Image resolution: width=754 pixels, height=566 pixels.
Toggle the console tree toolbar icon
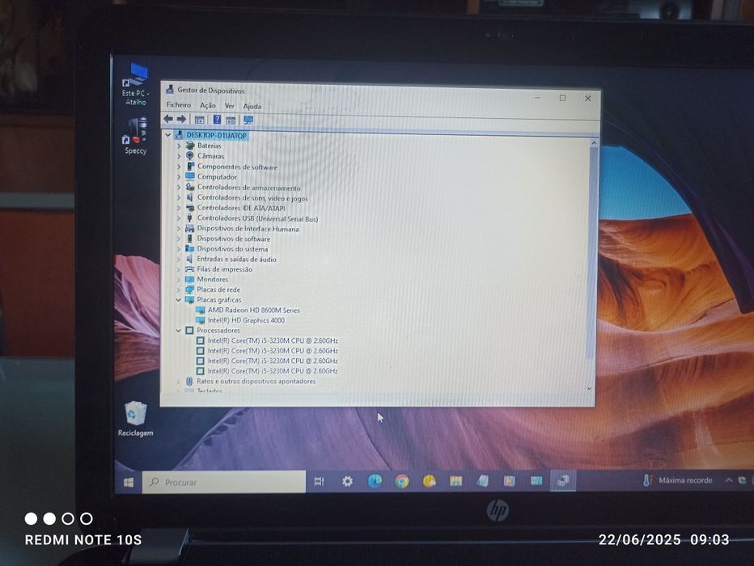tap(200, 120)
